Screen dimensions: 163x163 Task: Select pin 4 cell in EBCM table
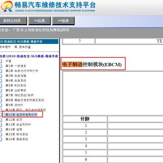click(85, 146)
